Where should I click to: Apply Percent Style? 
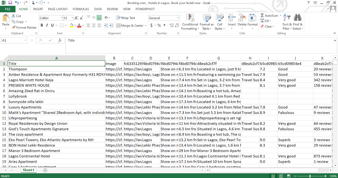(159, 25)
